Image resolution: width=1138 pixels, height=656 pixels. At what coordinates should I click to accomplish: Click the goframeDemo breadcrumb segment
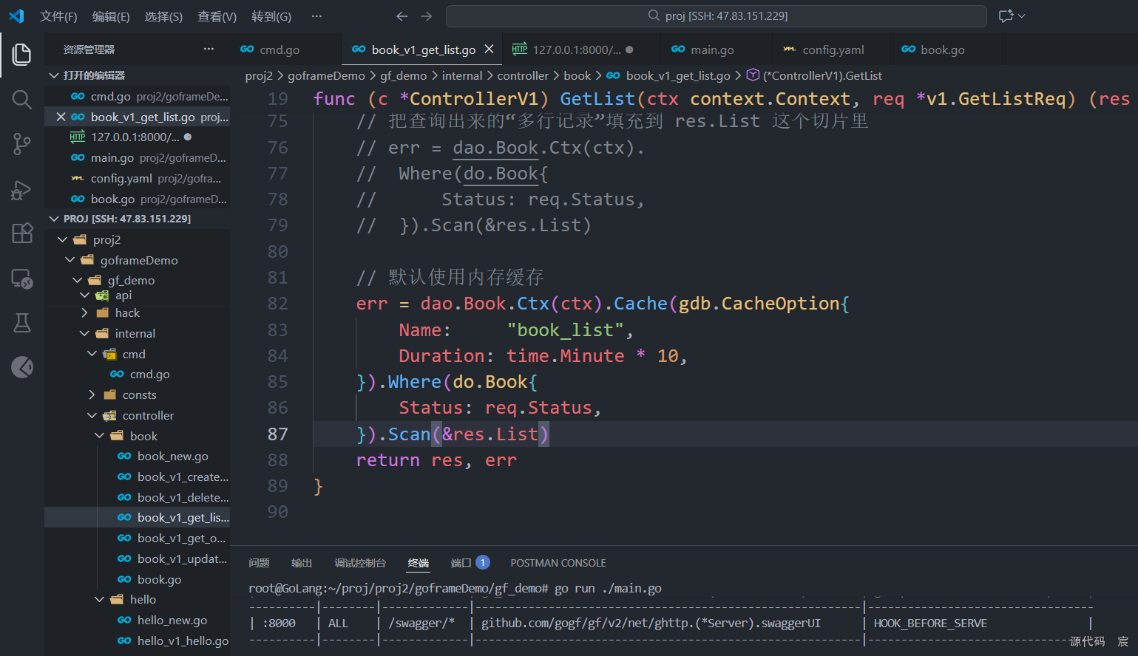click(x=326, y=75)
